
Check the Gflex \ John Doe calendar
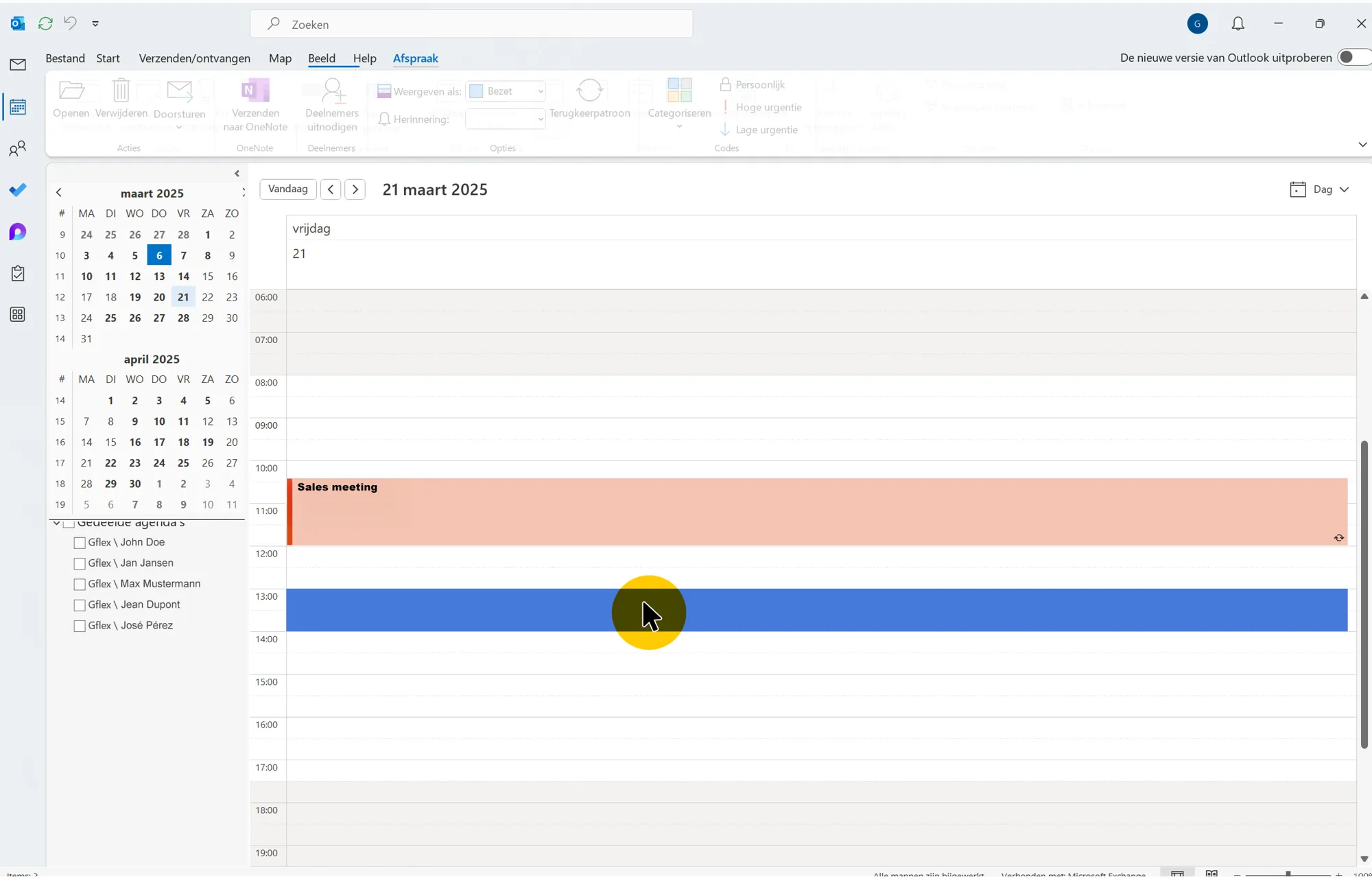tap(80, 543)
